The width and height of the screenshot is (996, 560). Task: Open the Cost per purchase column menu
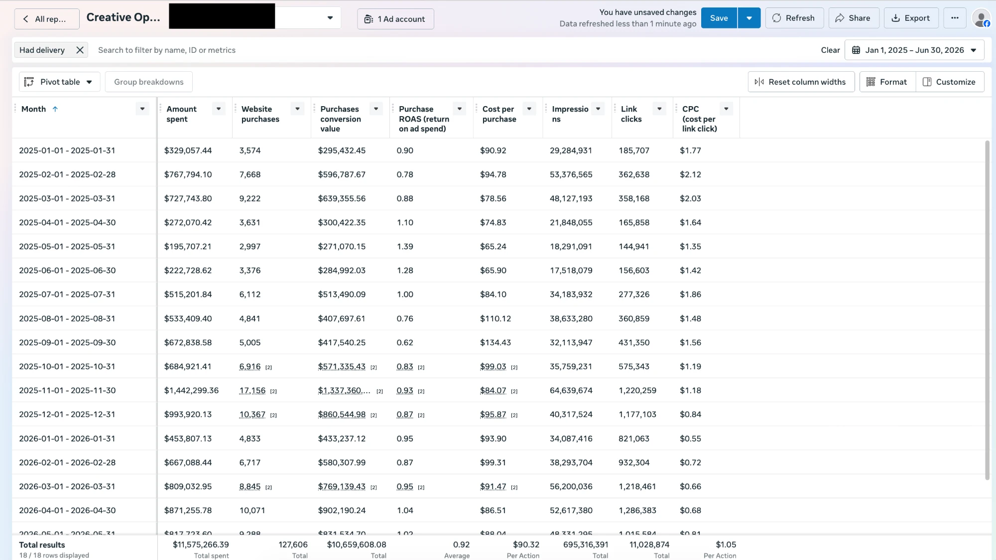click(529, 109)
